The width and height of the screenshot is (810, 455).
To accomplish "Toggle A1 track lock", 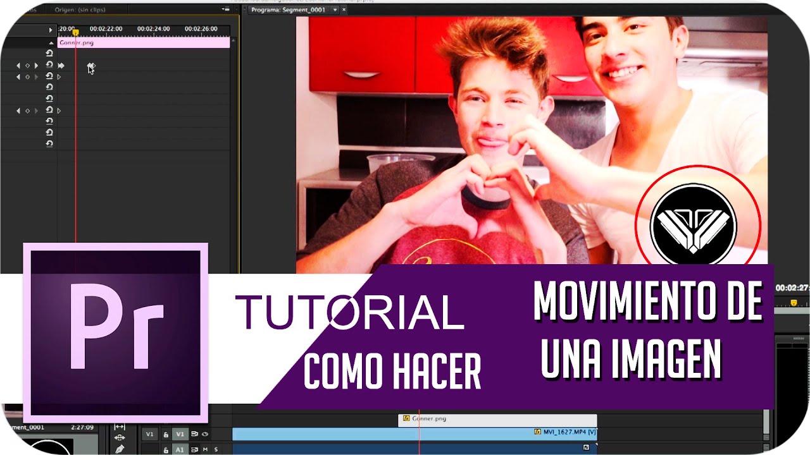I will point(166,449).
